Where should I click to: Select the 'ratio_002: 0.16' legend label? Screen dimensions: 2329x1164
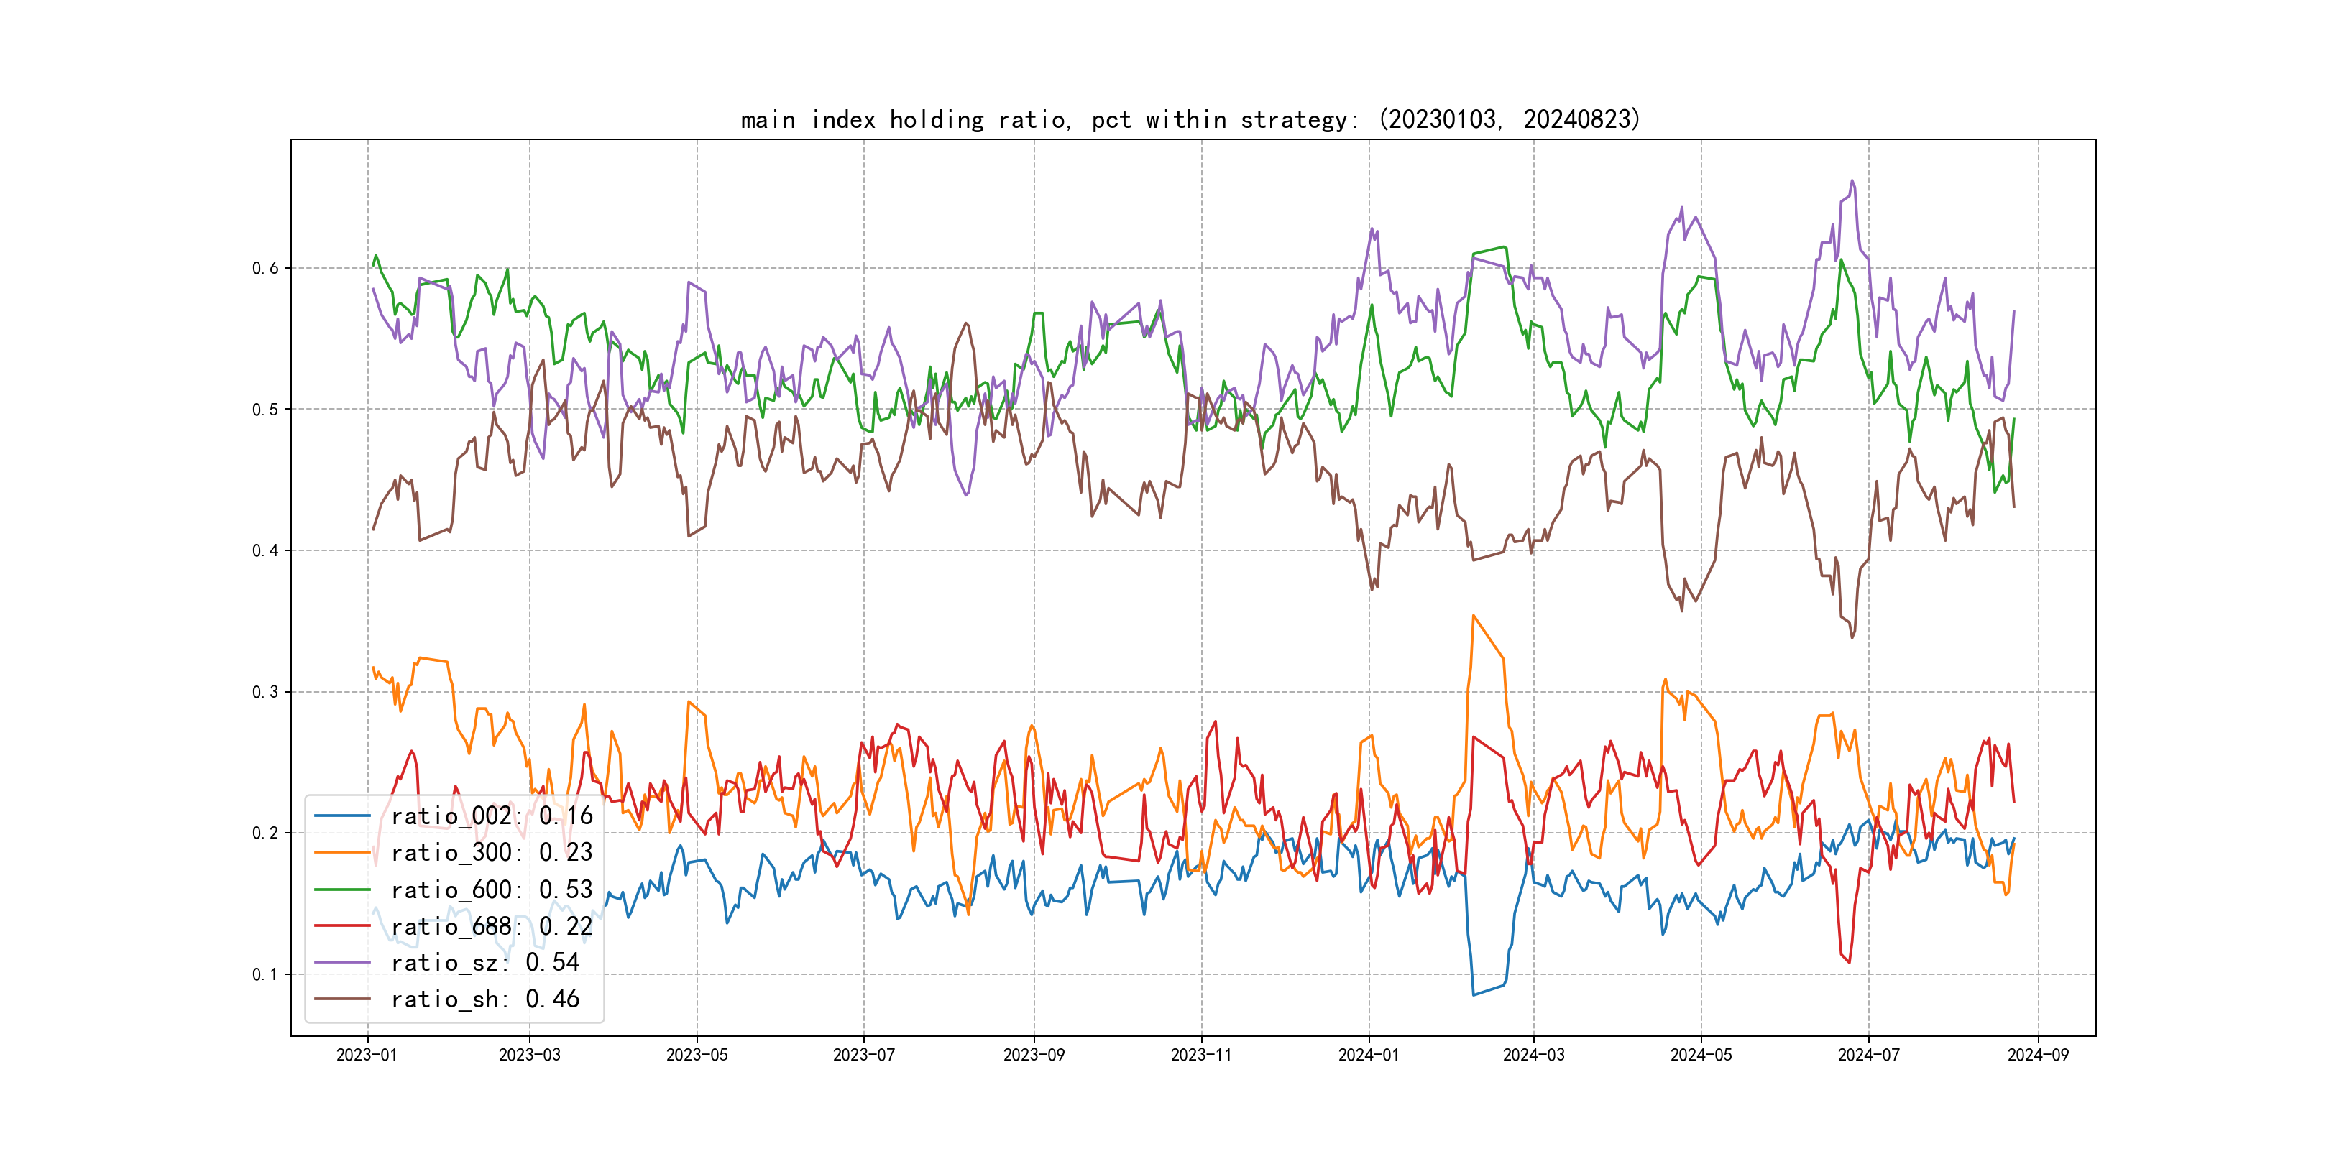point(492,816)
